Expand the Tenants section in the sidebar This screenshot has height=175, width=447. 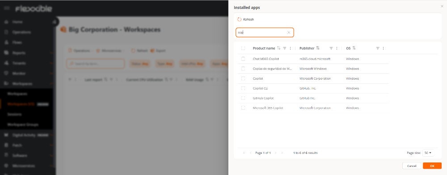[51, 63]
